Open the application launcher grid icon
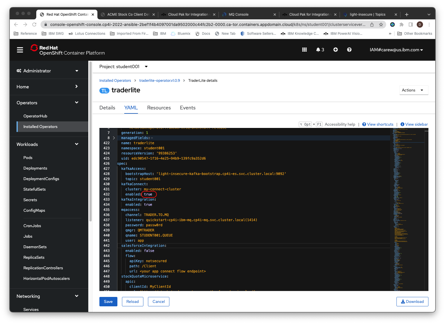 pos(304,50)
